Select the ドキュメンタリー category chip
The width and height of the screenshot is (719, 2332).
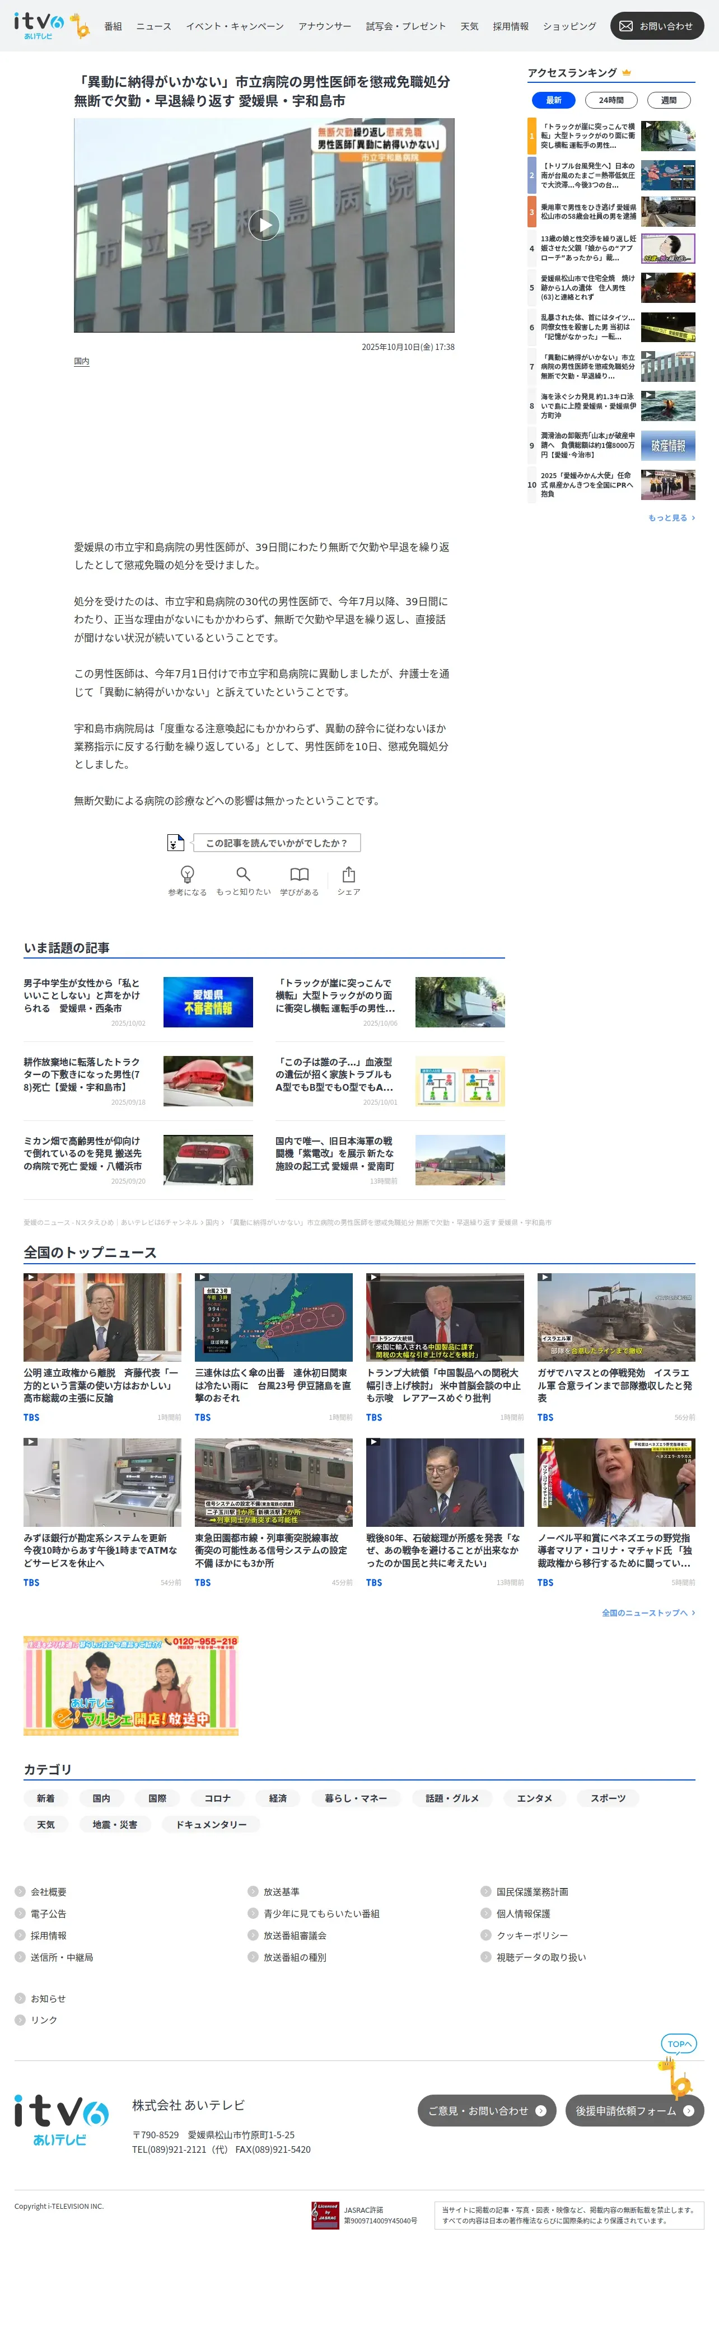(x=211, y=1824)
